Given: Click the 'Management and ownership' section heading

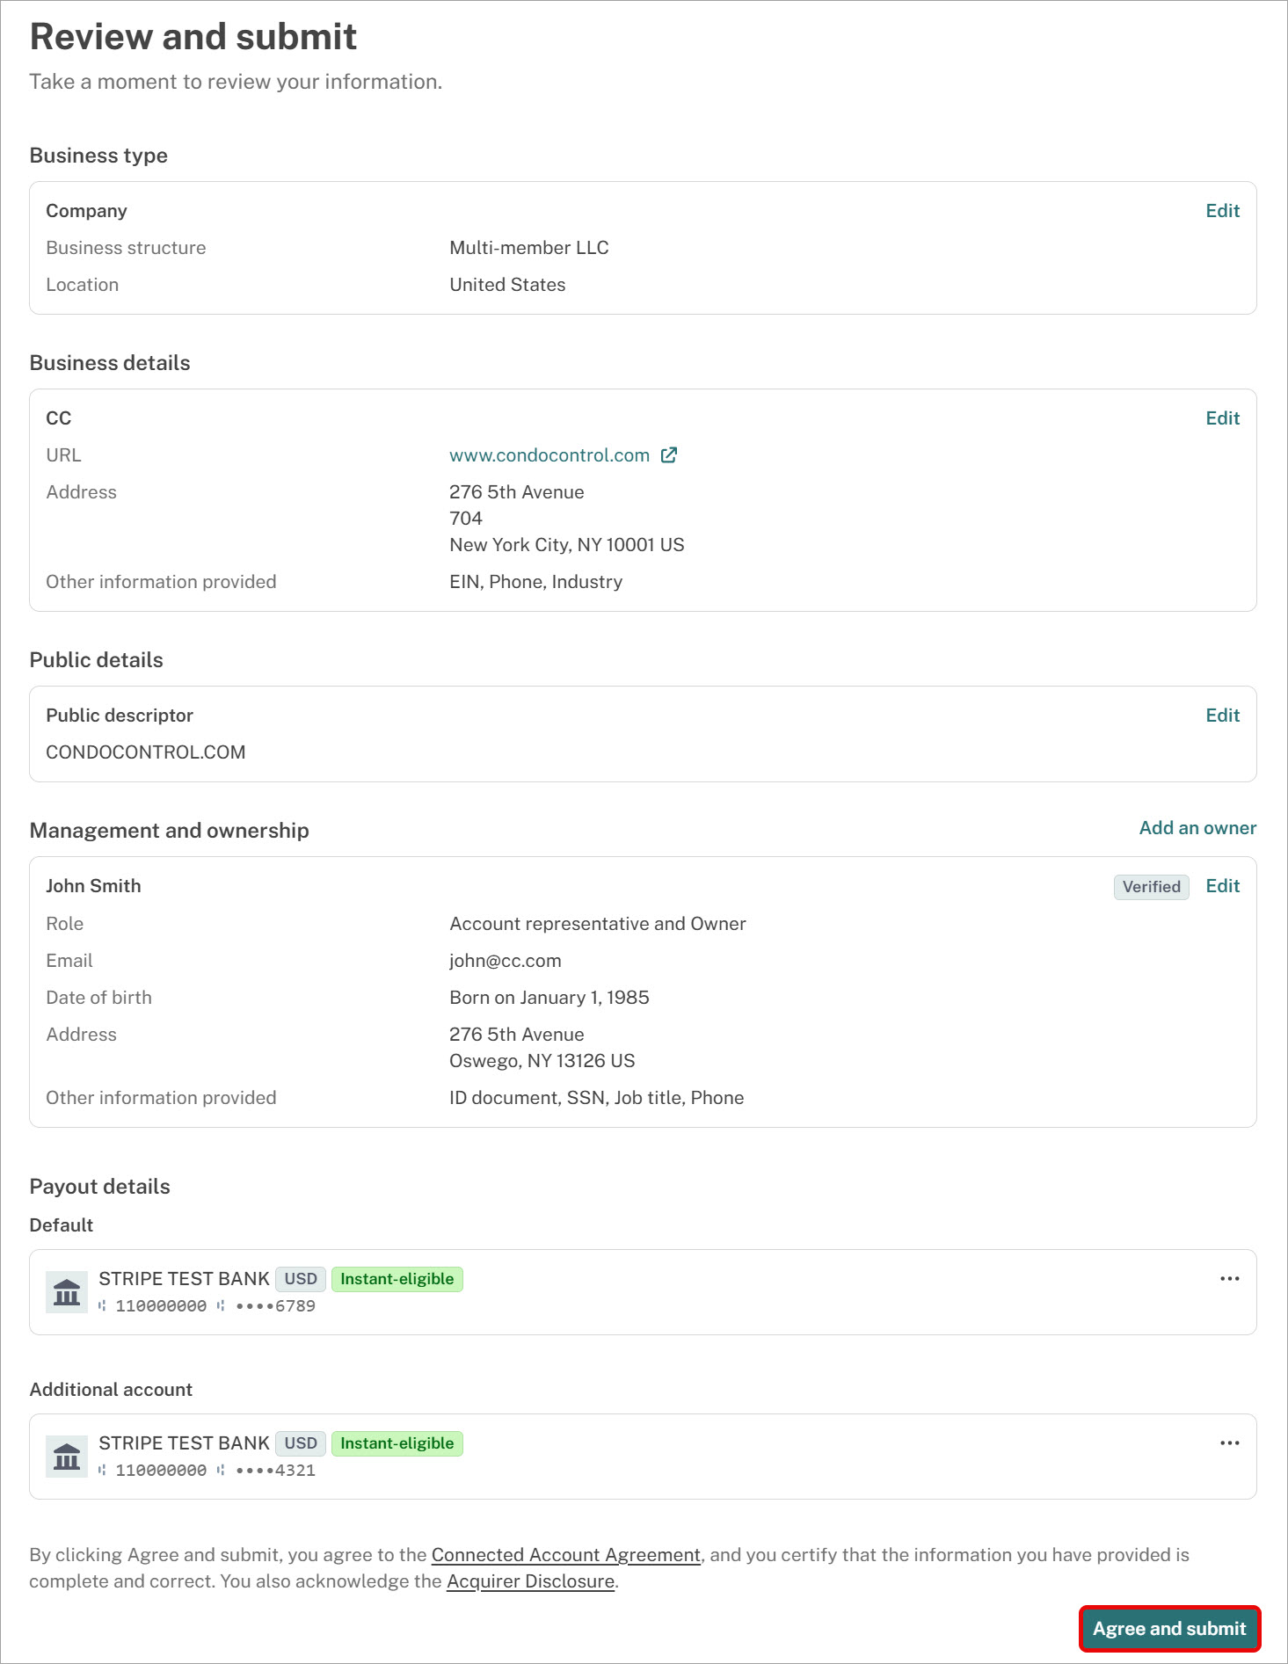Looking at the screenshot, I should [x=170, y=831].
